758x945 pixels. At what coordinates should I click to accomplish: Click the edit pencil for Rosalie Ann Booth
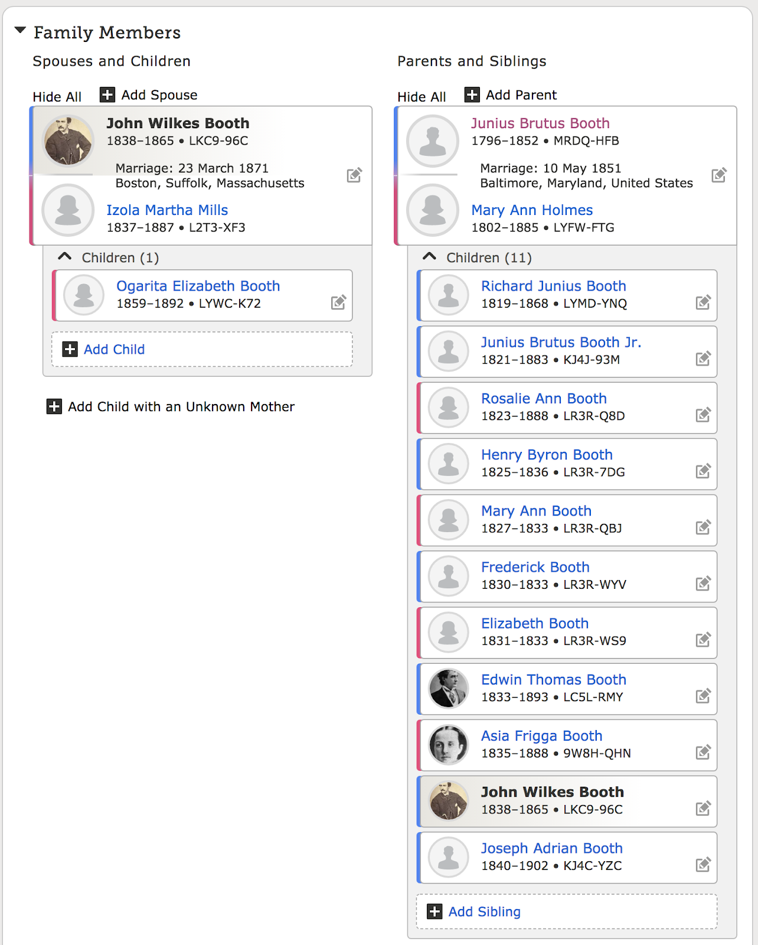(703, 414)
